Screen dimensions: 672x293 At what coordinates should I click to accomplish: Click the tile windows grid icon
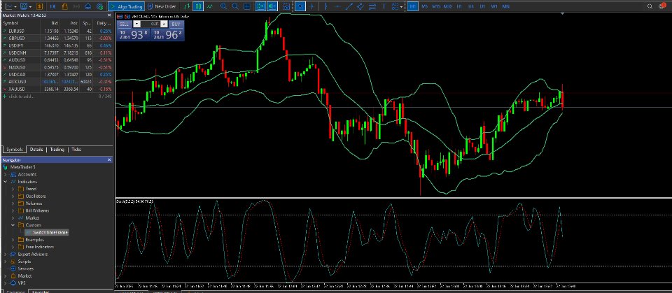(x=247, y=6)
